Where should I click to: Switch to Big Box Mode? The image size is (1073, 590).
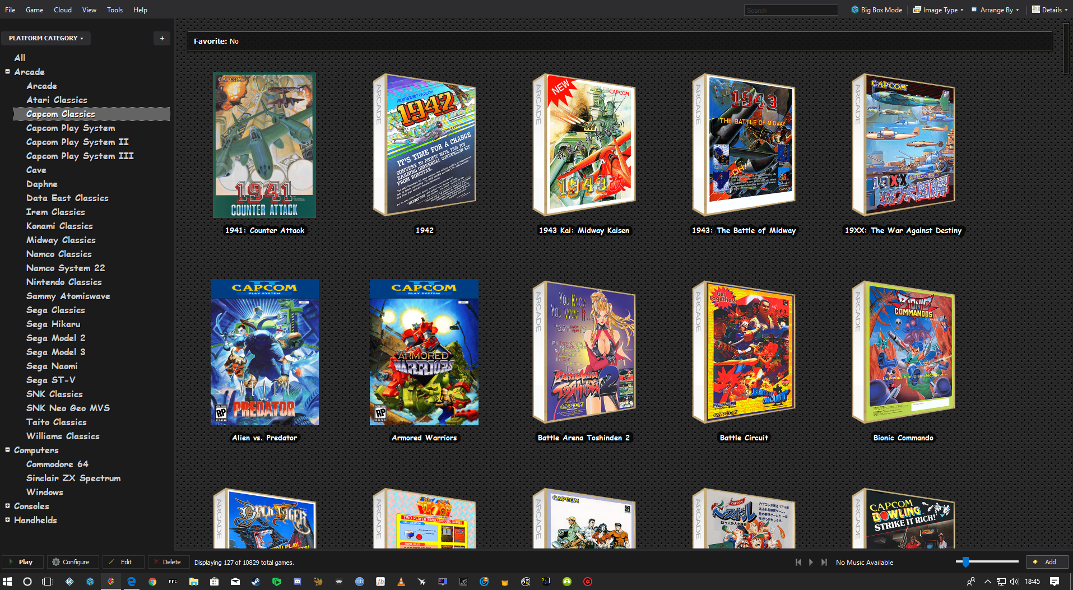pyautogui.click(x=876, y=10)
